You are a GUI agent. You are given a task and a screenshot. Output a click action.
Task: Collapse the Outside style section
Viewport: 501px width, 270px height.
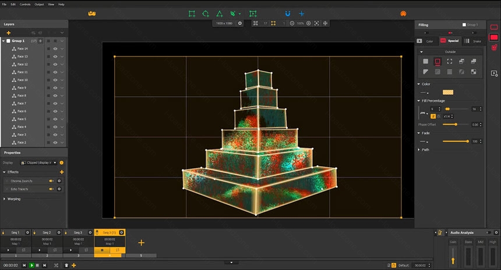tap(421, 52)
